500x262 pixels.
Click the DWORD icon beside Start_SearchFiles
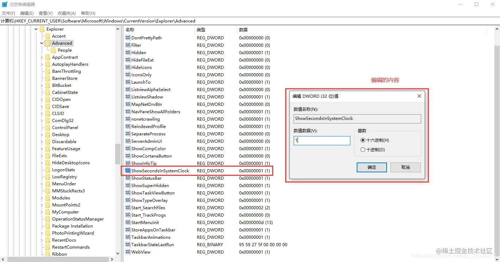tap(128, 207)
